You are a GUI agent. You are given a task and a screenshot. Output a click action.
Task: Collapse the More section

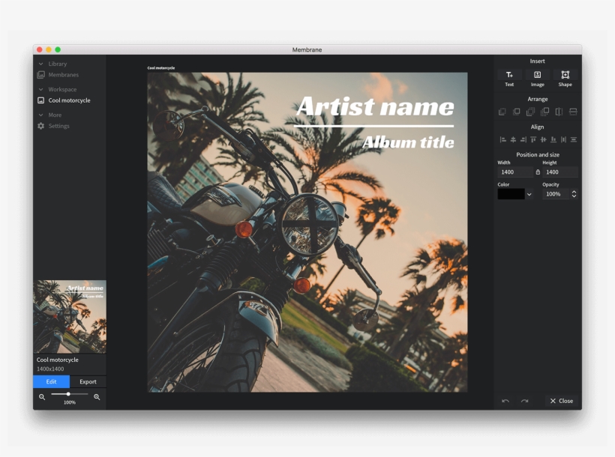point(40,115)
